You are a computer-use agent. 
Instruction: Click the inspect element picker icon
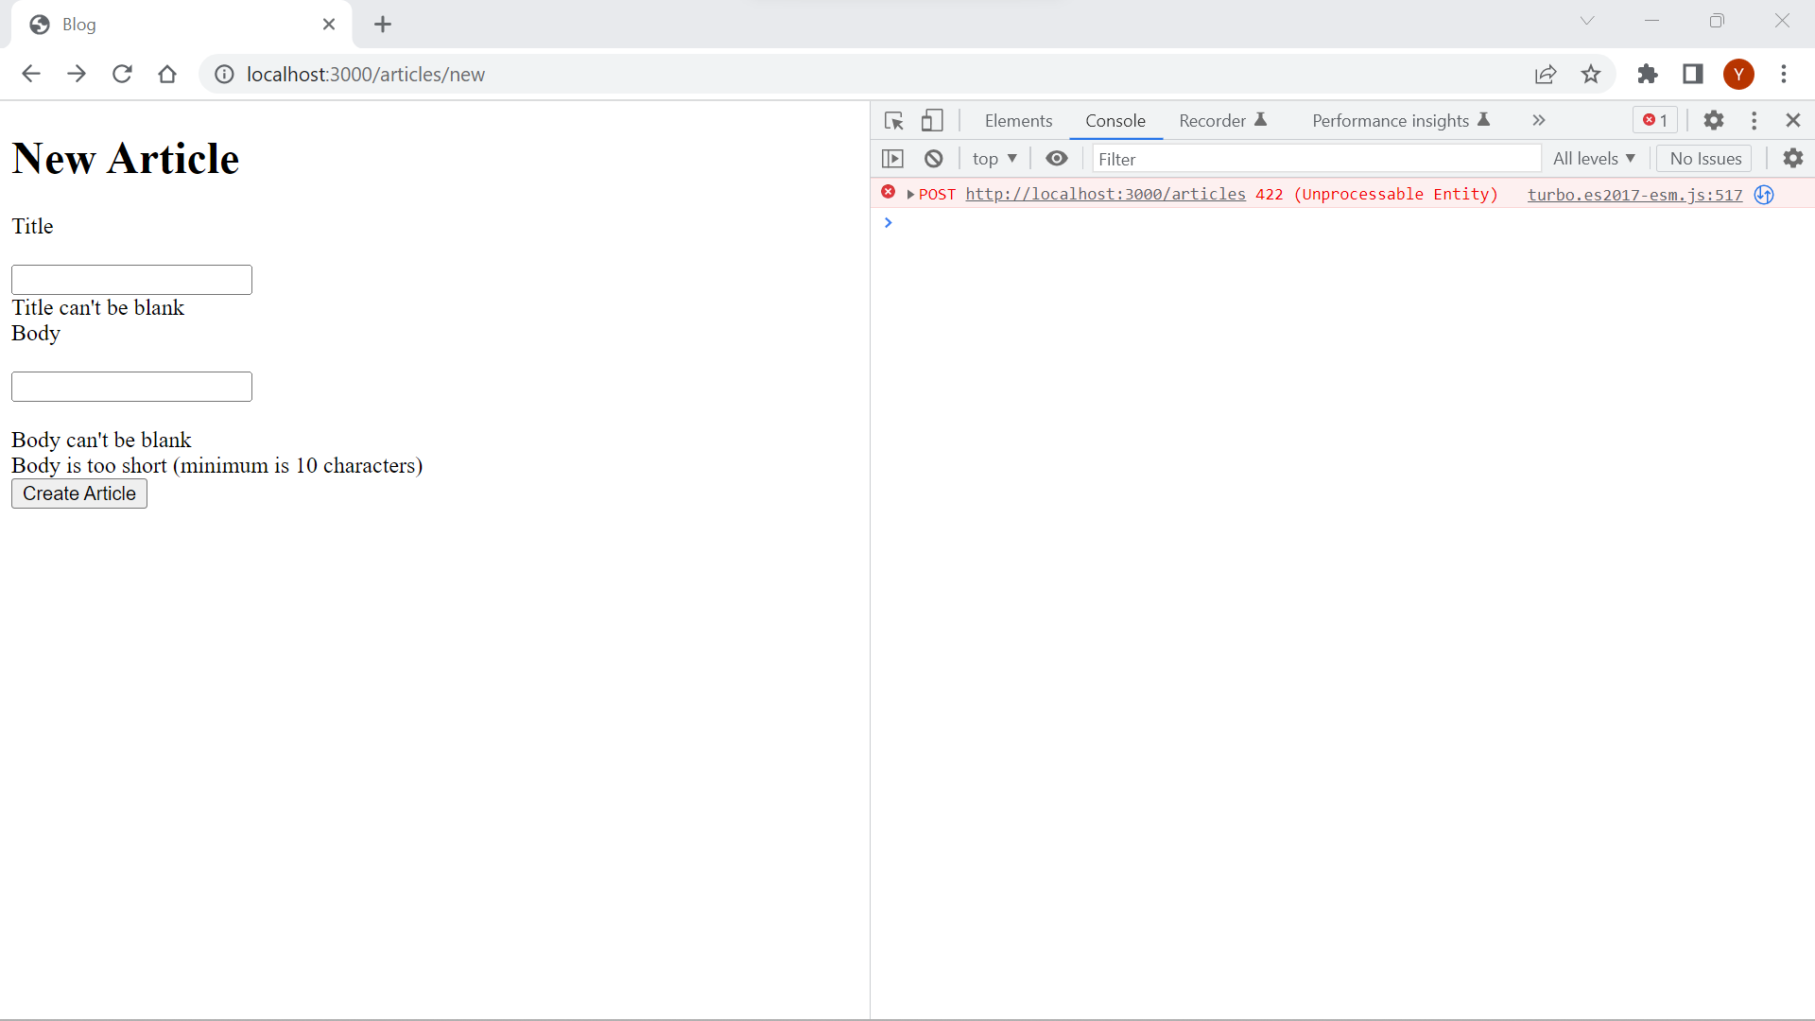(x=893, y=121)
